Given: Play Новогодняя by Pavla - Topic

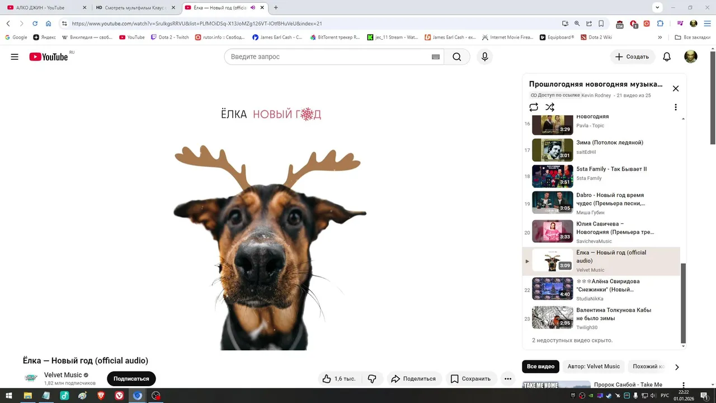Looking at the screenshot, I should pos(601,124).
